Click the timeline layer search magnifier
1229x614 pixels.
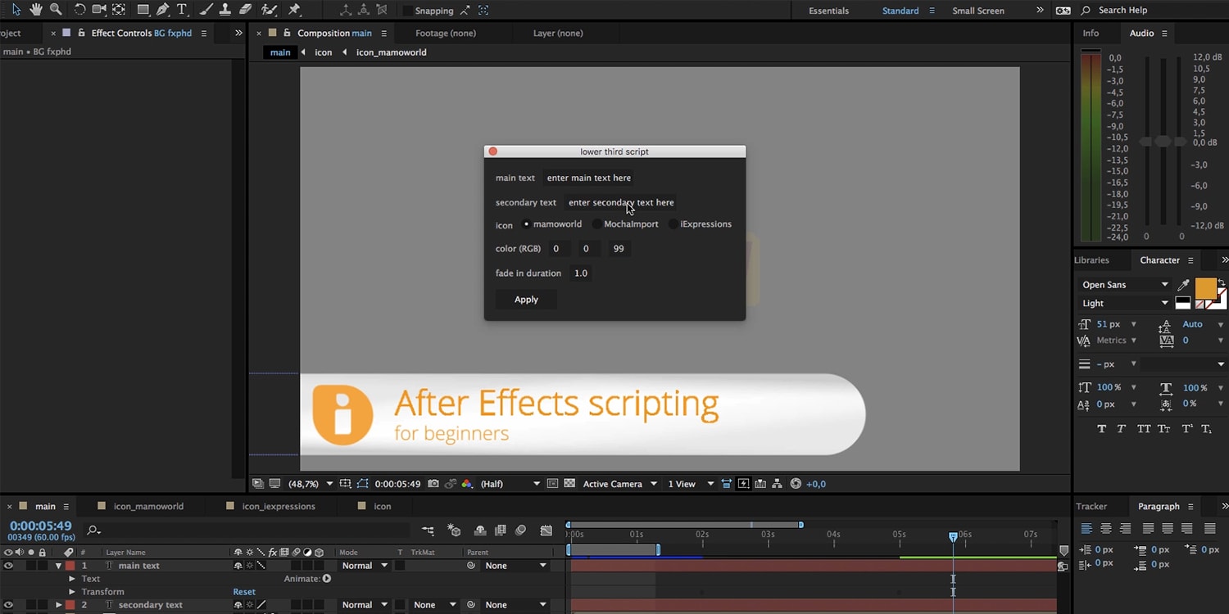tap(93, 530)
